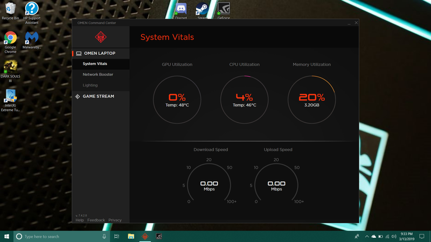Viewport: 431px width, 242px height.
Task: Select the Recycle Bin desktop icon
Action: (10, 9)
